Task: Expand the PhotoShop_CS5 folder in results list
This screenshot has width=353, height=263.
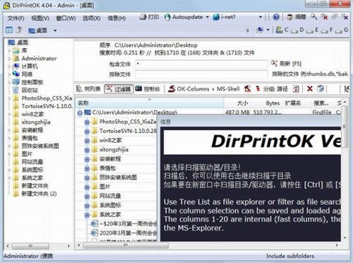Action: pyautogui.click(x=87, y=122)
